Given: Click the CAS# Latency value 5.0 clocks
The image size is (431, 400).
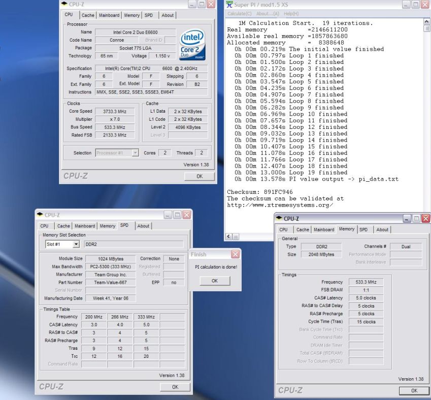Looking at the screenshot, I should click(x=366, y=298).
